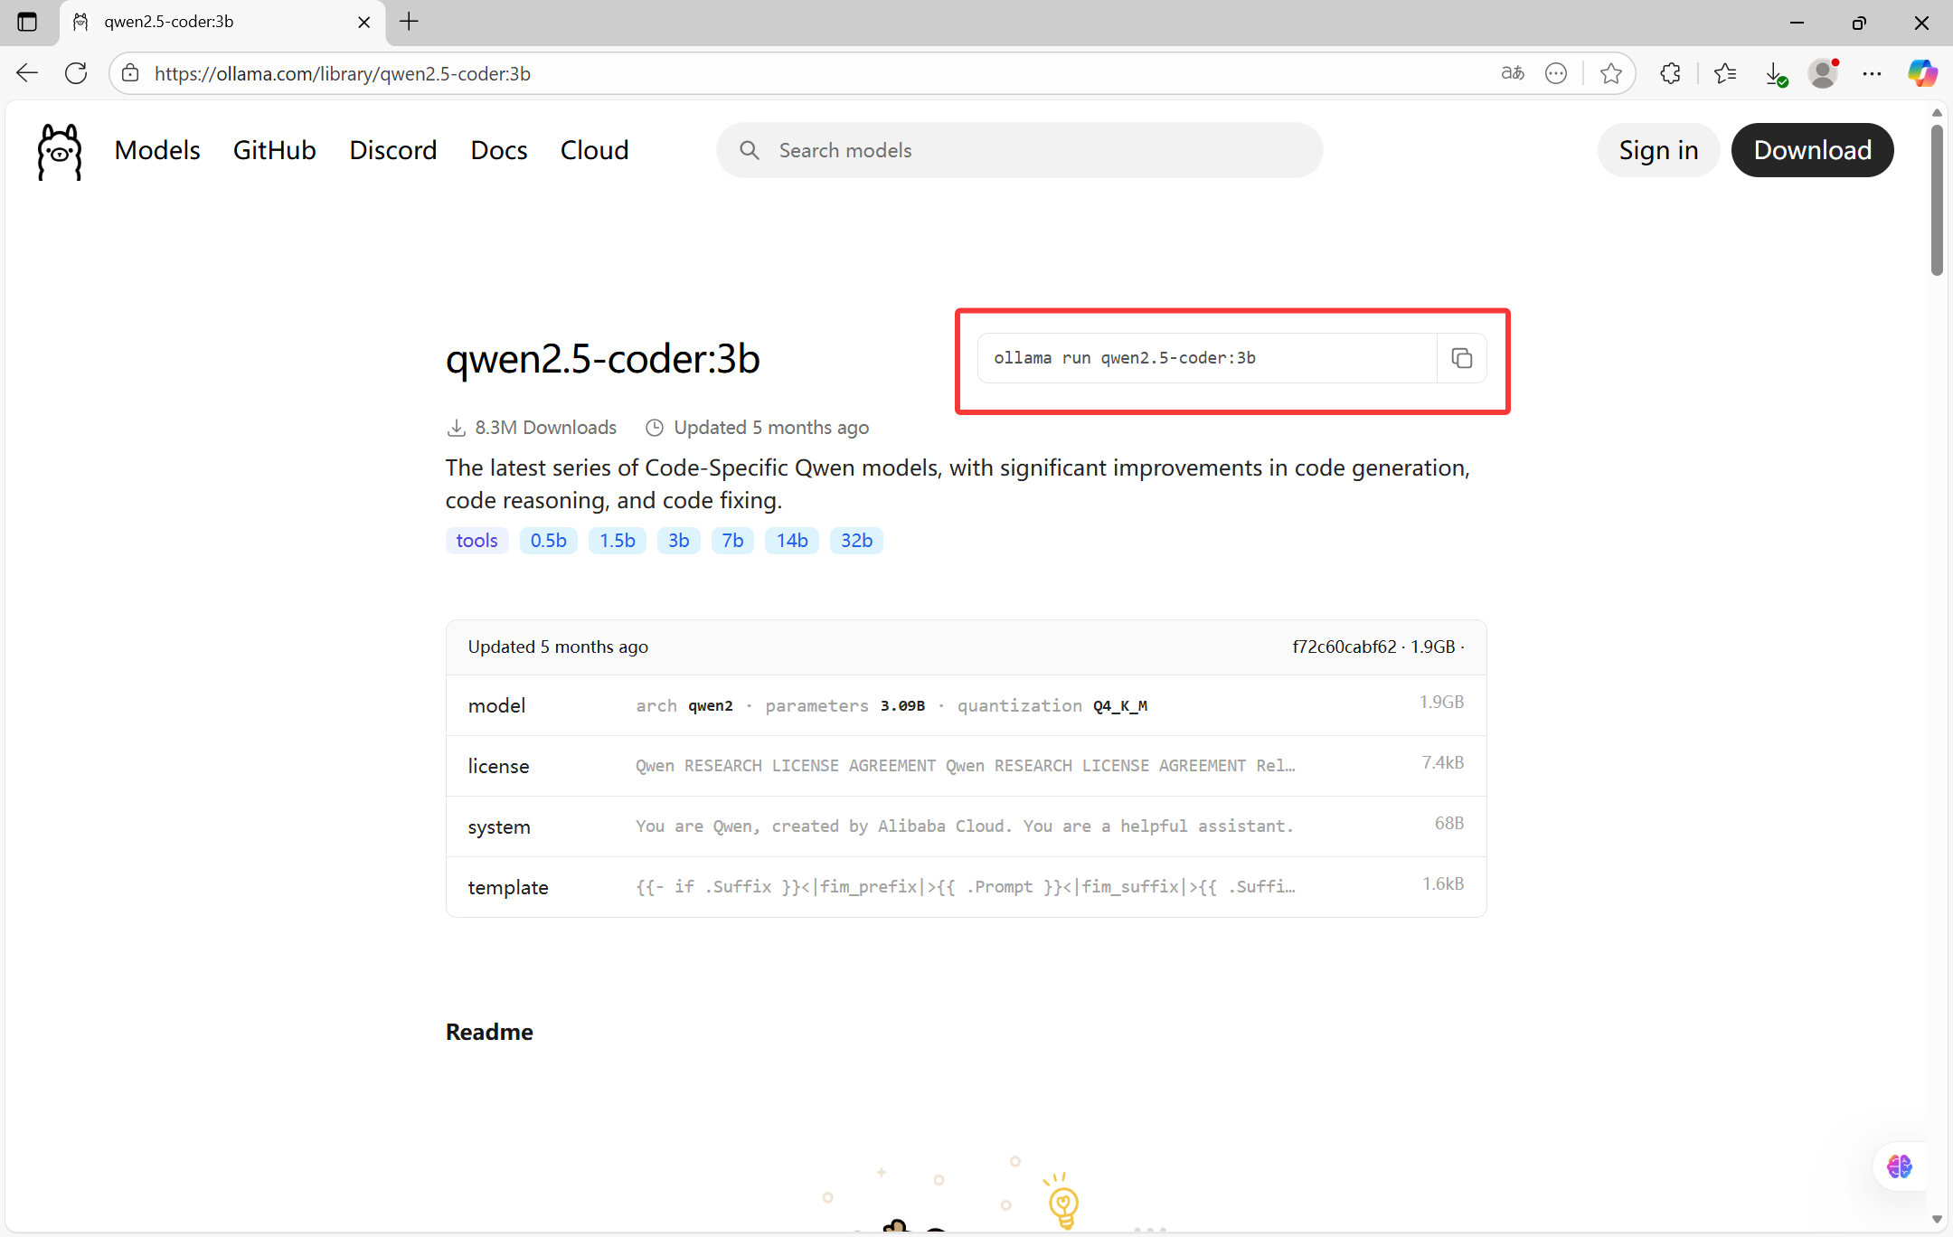Click the ollama run command text box
Viewport: 1953px width, 1237px height.
click(1207, 358)
